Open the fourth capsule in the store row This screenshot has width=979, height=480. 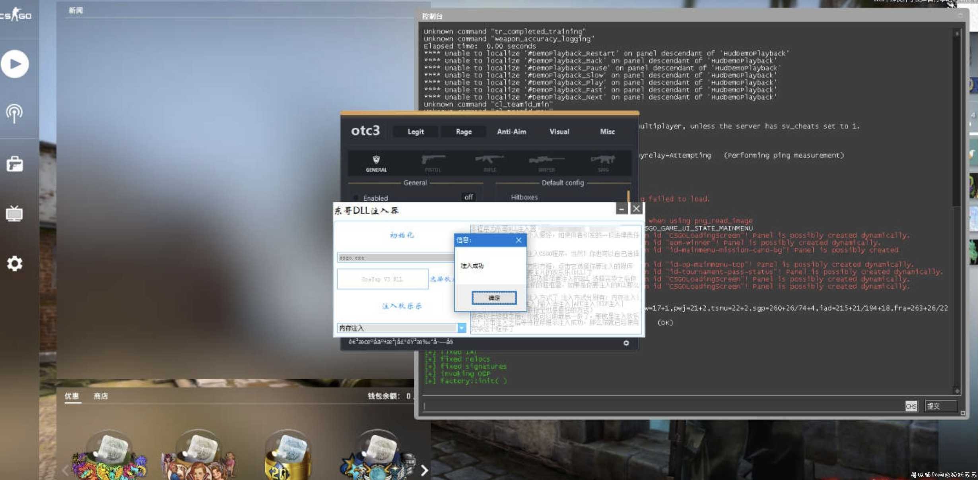[x=378, y=455]
